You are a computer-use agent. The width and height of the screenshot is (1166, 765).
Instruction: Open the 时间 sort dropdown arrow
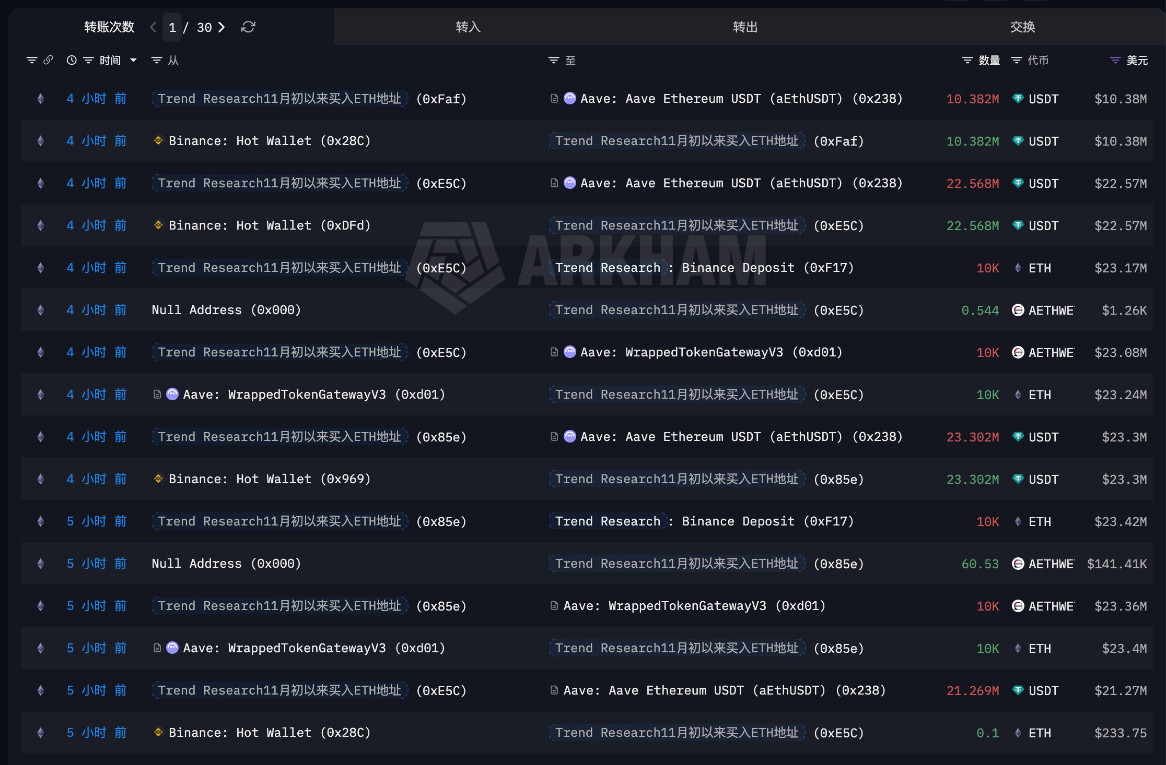(134, 60)
